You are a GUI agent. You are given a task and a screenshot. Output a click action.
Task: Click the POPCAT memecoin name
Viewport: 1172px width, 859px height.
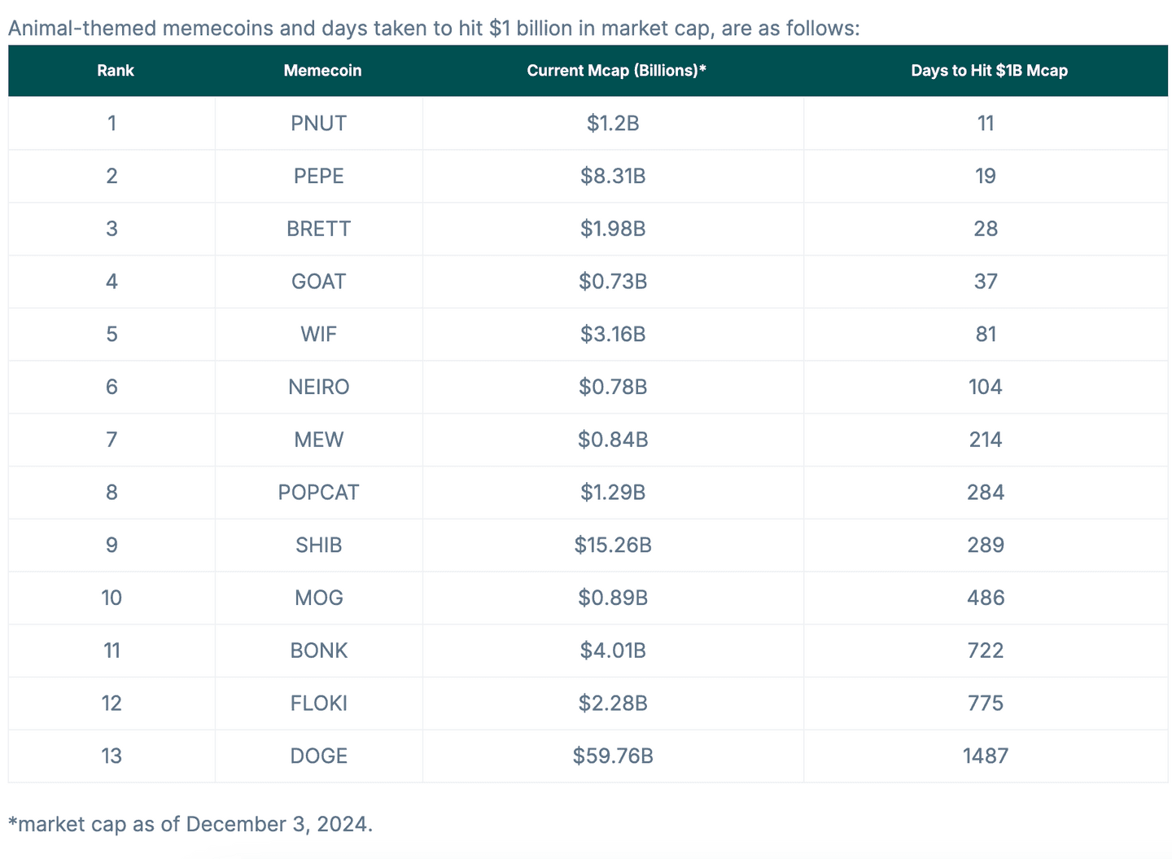point(318,493)
